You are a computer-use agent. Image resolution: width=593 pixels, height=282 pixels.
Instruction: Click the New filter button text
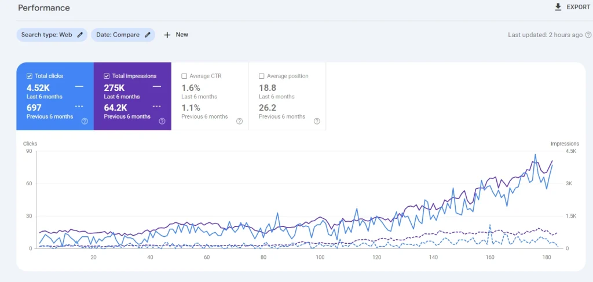pos(182,34)
